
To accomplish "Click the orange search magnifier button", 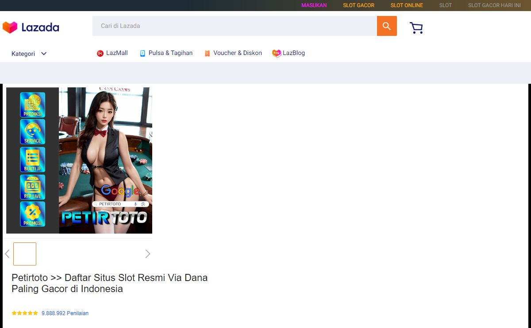I will point(387,26).
